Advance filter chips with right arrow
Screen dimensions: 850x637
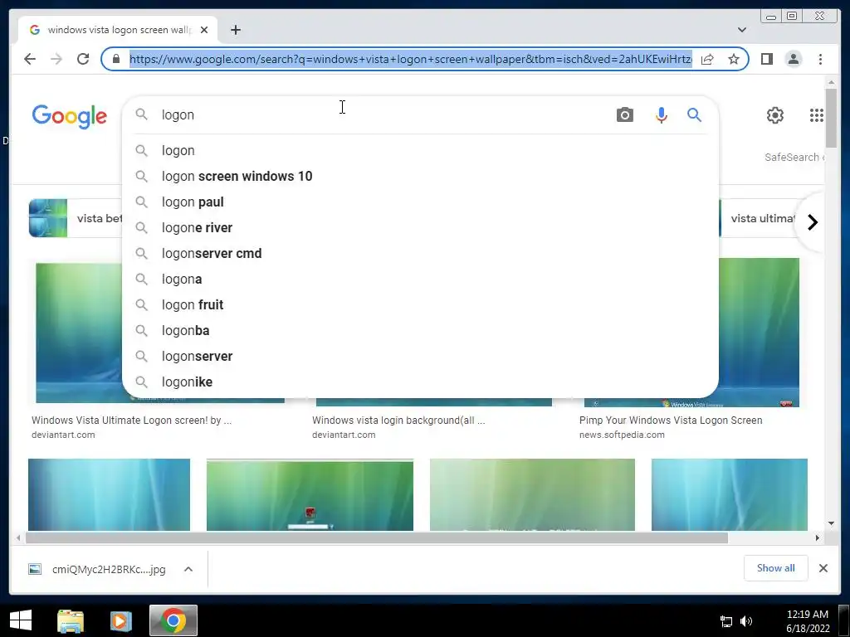click(812, 222)
